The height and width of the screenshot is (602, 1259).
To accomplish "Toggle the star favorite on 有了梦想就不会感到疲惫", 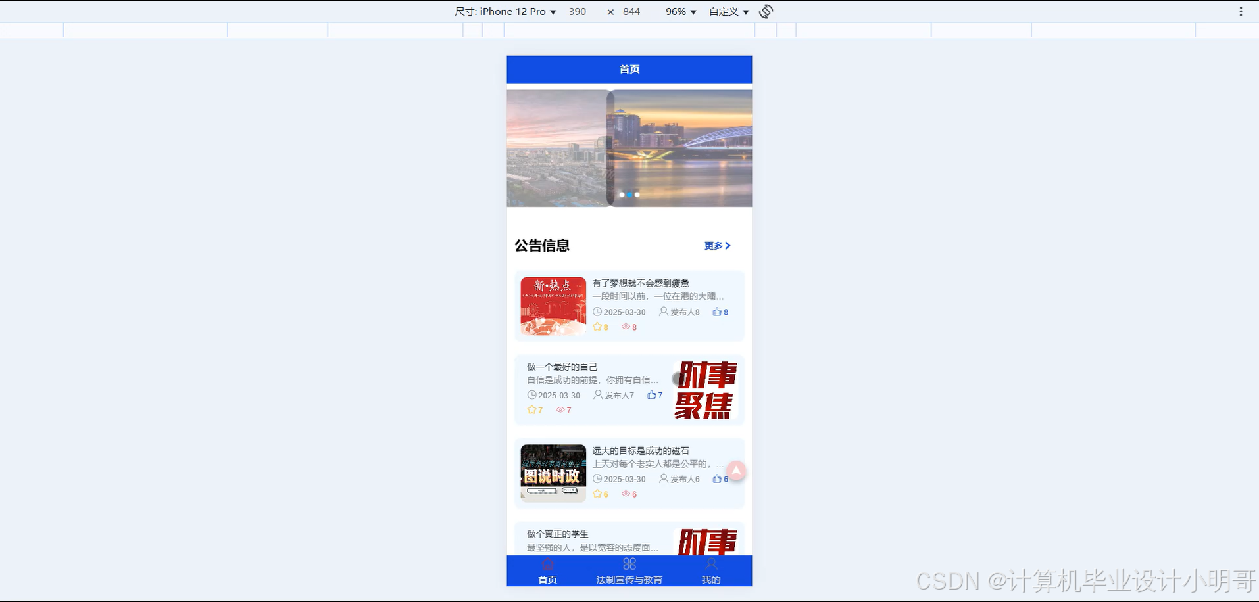I will click(x=596, y=327).
